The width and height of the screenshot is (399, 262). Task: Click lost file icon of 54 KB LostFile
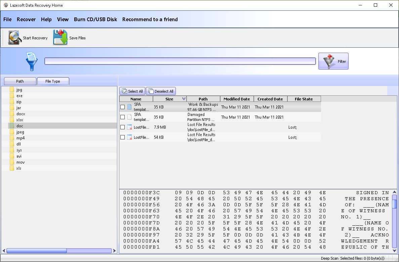(129, 137)
